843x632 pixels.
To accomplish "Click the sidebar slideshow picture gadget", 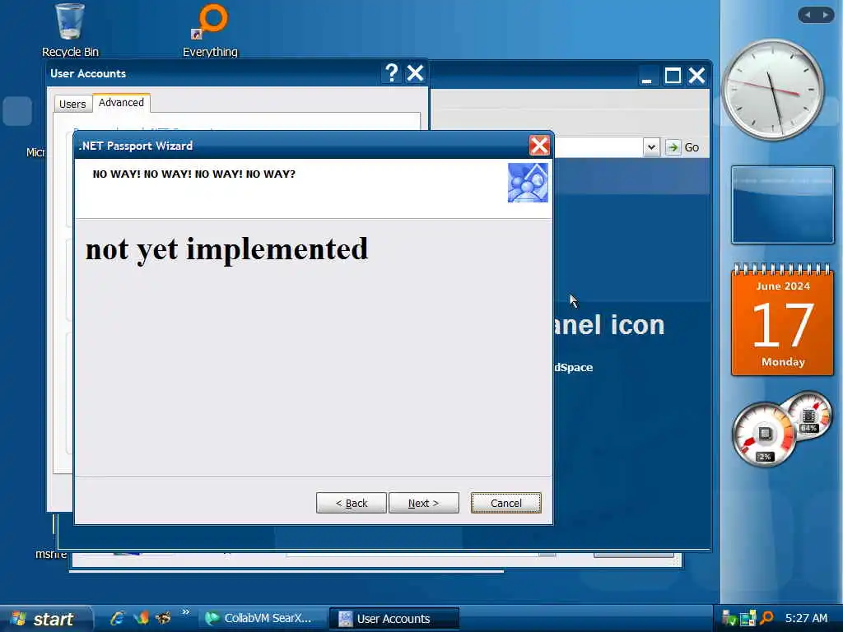I will tap(783, 205).
